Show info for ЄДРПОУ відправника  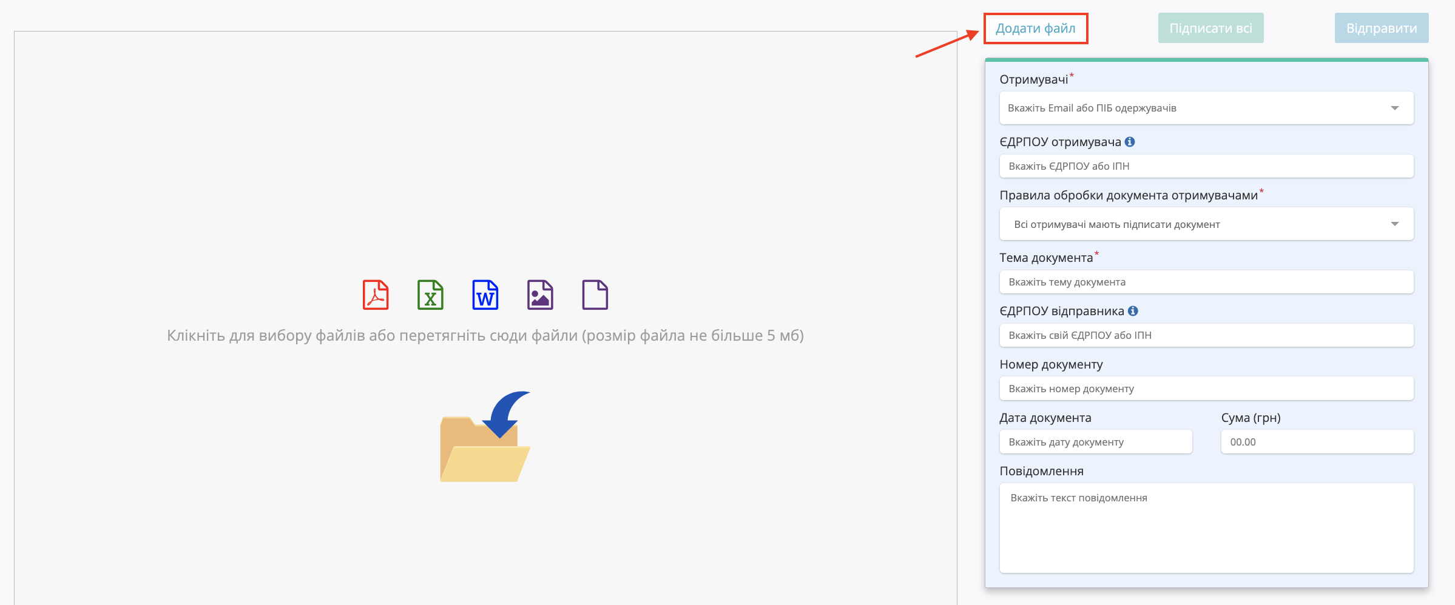pos(1133,311)
